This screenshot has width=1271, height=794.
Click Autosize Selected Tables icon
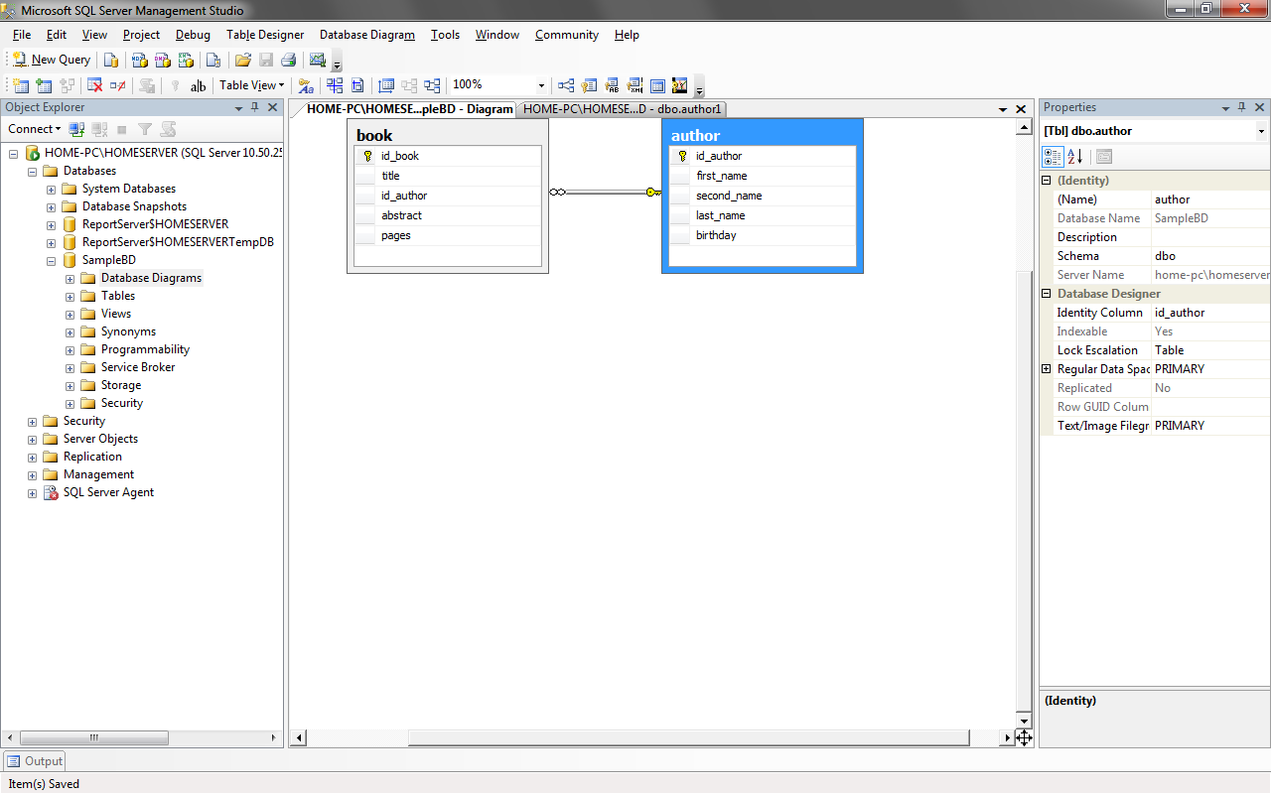pos(386,85)
